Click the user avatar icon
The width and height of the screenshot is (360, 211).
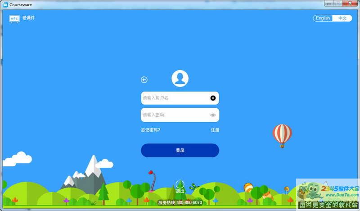(x=180, y=78)
